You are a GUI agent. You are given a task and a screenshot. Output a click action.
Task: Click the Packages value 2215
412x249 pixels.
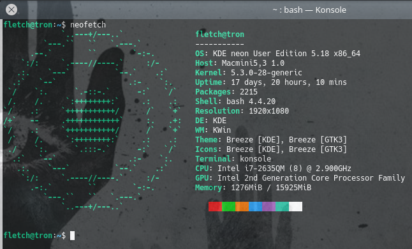tap(249, 92)
